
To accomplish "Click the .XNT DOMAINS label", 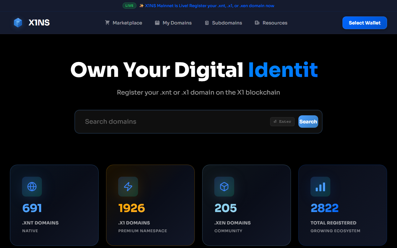I will pos(40,223).
